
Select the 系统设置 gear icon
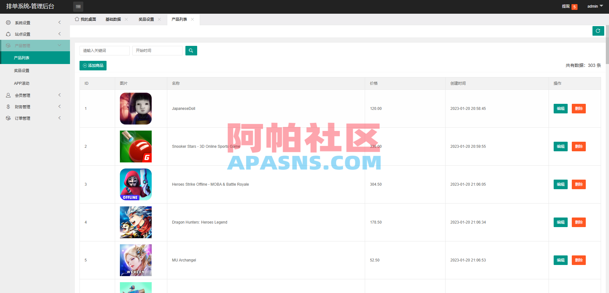[x=8, y=22]
